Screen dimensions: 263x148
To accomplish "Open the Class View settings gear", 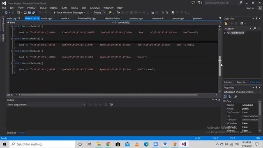I will pos(242,23).
